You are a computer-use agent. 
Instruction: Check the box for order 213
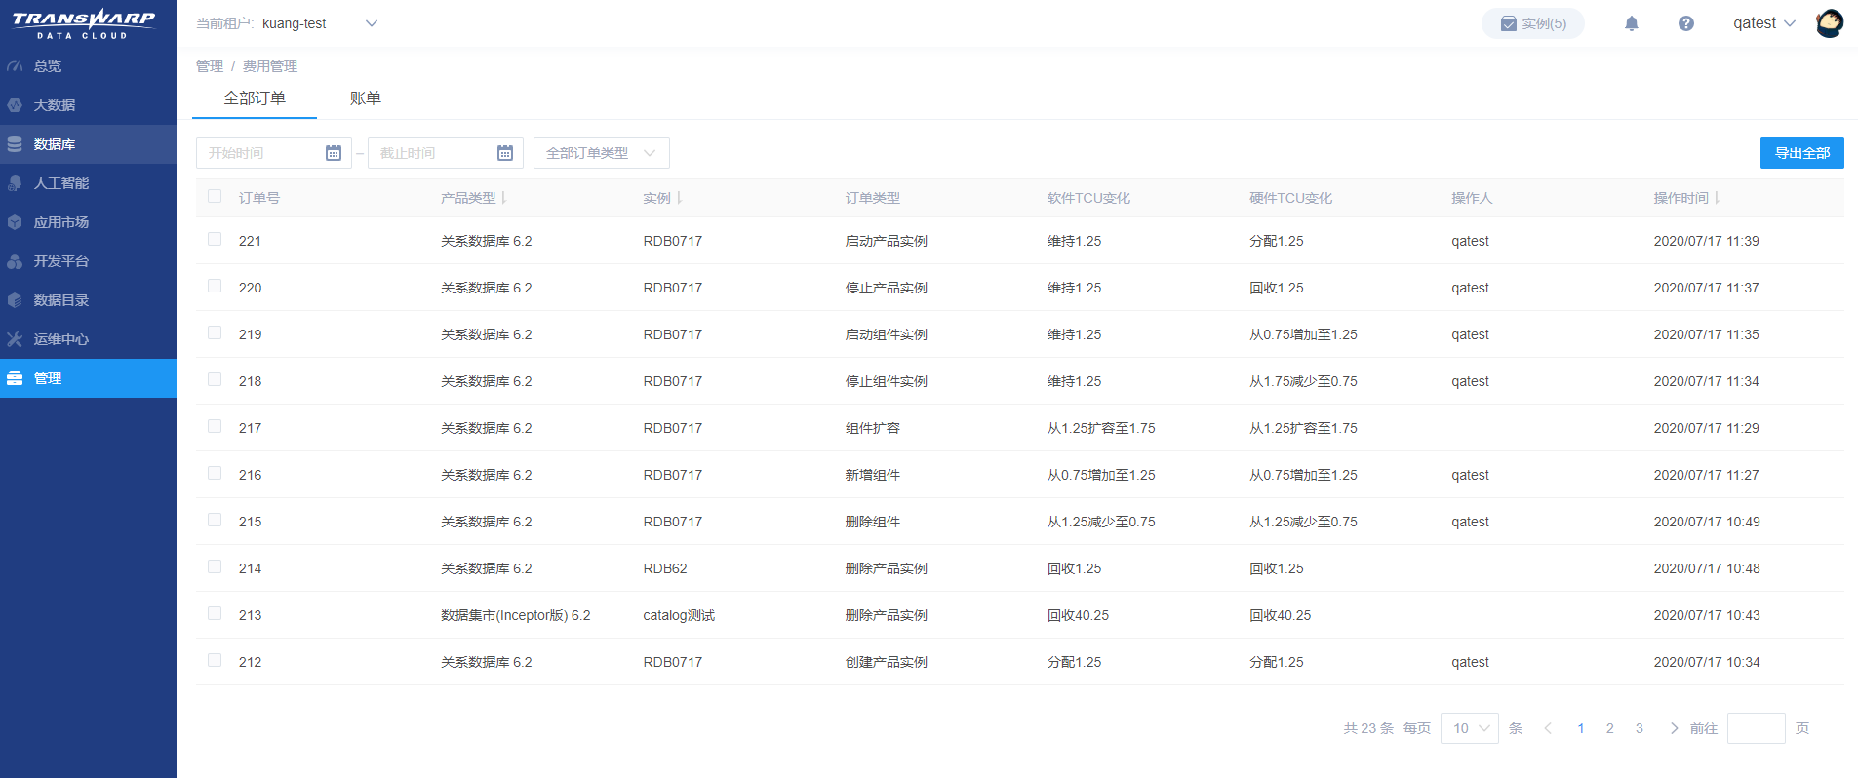(x=215, y=613)
